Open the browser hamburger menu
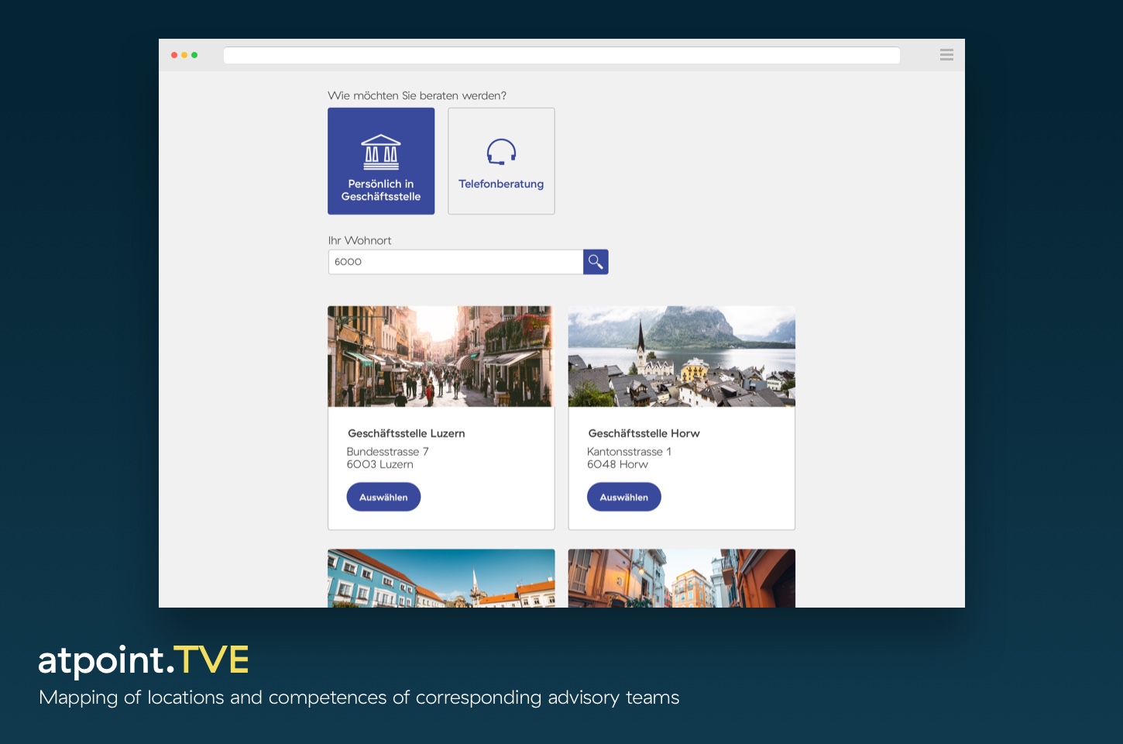 [x=946, y=54]
